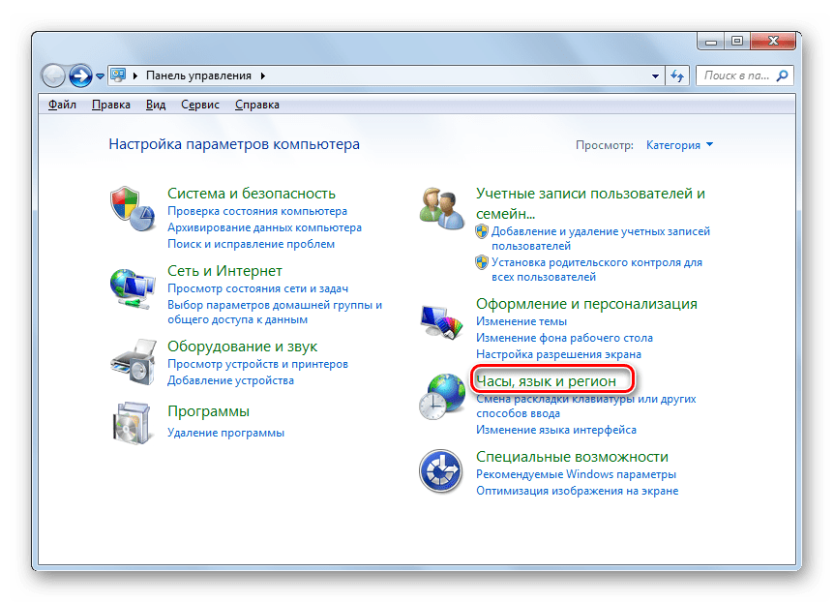Open the Файл menu
The height and width of the screenshot is (603, 834).
(x=62, y=105)
